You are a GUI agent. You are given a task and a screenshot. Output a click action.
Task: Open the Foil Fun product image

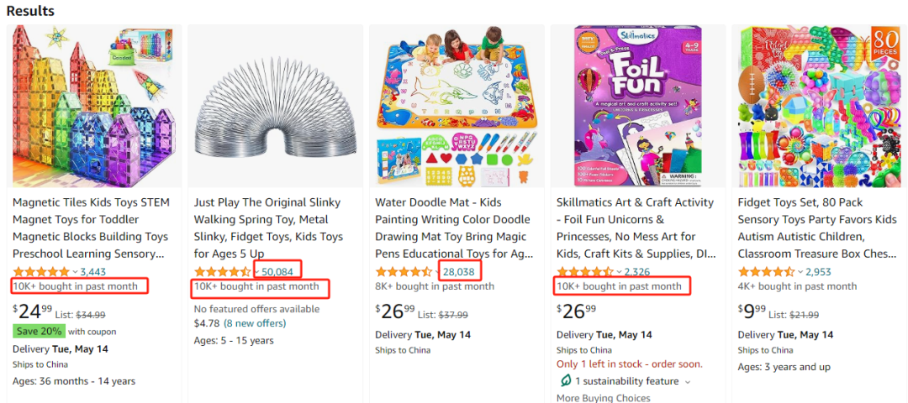point(637,105)
